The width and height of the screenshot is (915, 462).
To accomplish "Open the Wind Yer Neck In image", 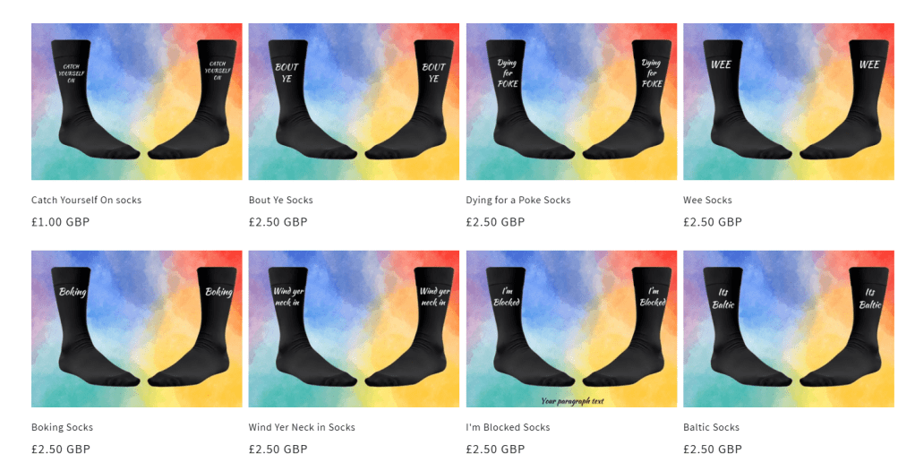I will click(354, 329).
